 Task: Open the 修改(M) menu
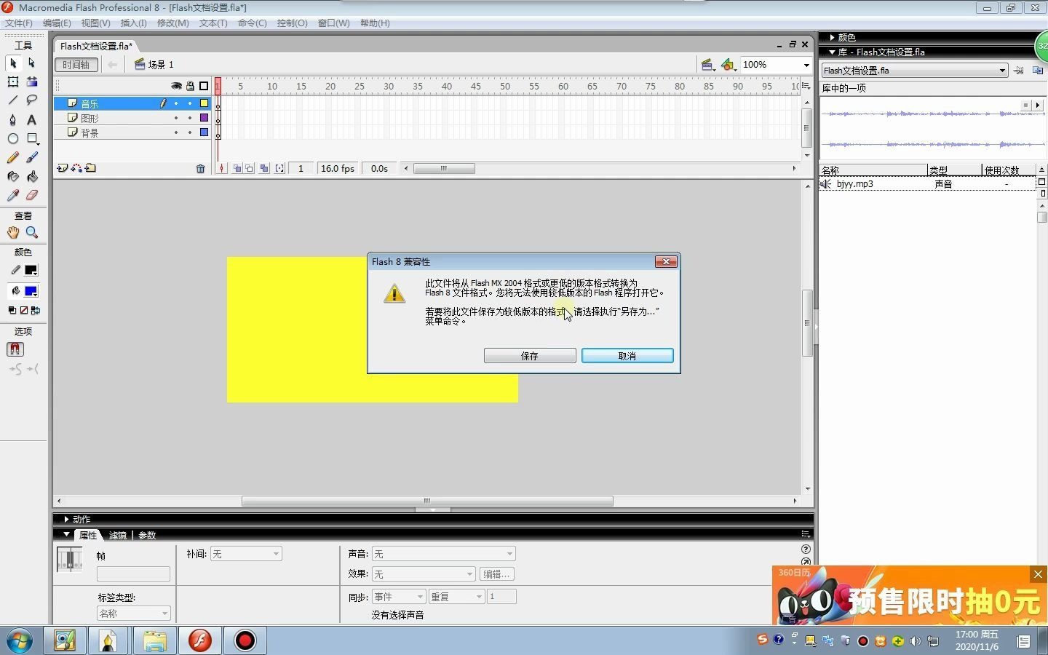click(173, 23)
